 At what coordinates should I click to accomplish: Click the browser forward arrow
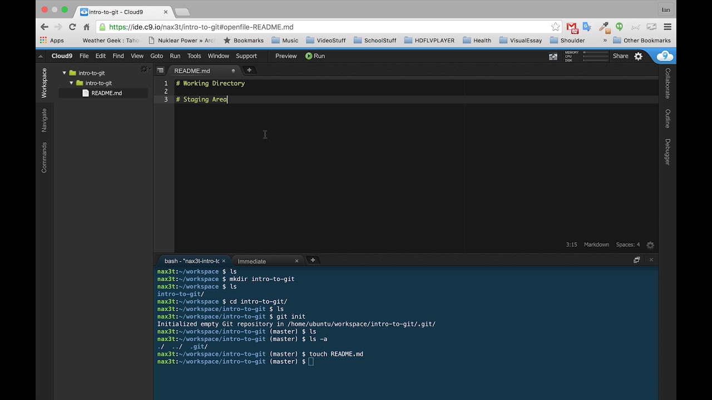point(58,27)
